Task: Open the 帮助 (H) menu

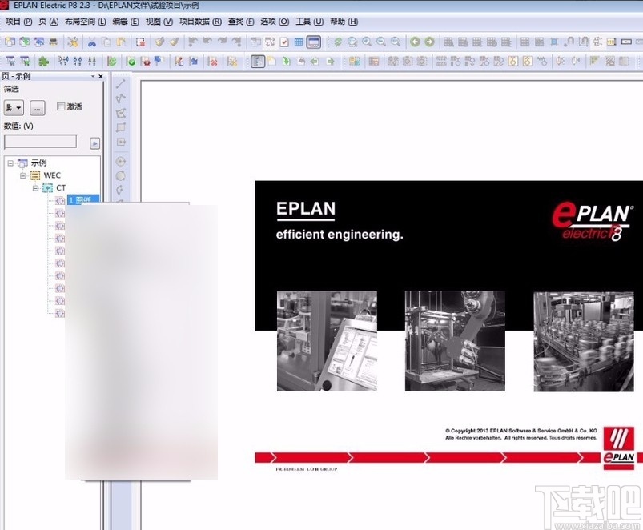Action: (x=344, y=22)
